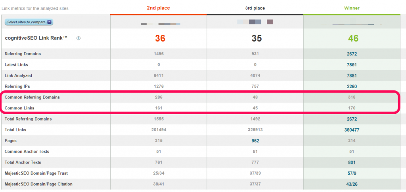The height and width of the screenshot is (192, 406).
Task: Click Winner's Referring Domains value 2672
Action: coord(352,54)
